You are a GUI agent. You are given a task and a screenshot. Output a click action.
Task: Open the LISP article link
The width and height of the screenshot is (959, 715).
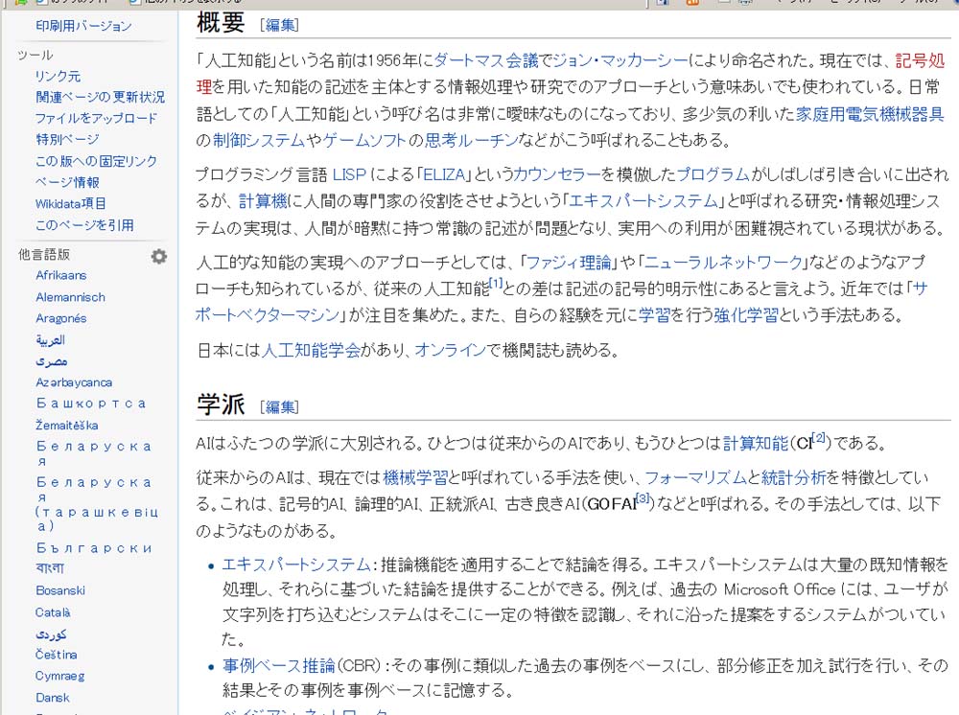click(349, 174)
